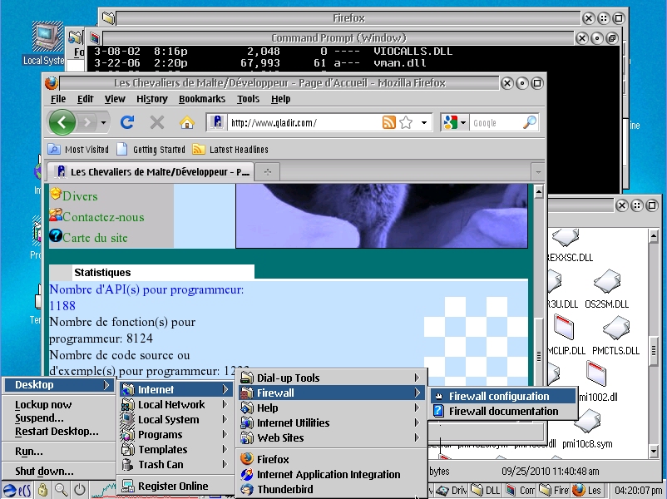Launch Thunderbird from the Internet menu
Screen dimensions: 667x499
coord(284,489)
